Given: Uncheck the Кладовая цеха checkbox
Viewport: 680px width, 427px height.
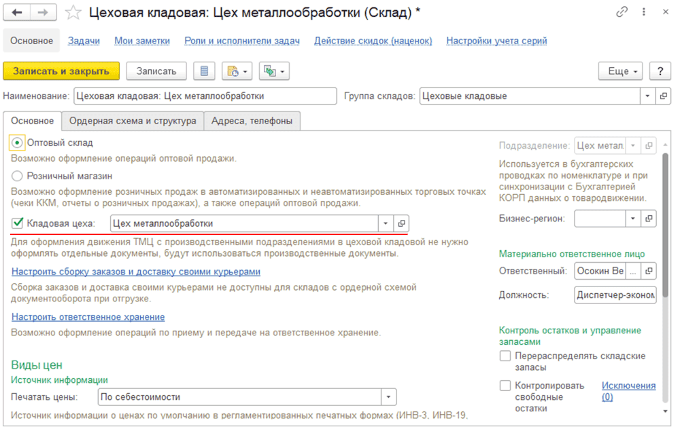Looking at the screenshot, I should pyautogui.click(x=17, y=223).
